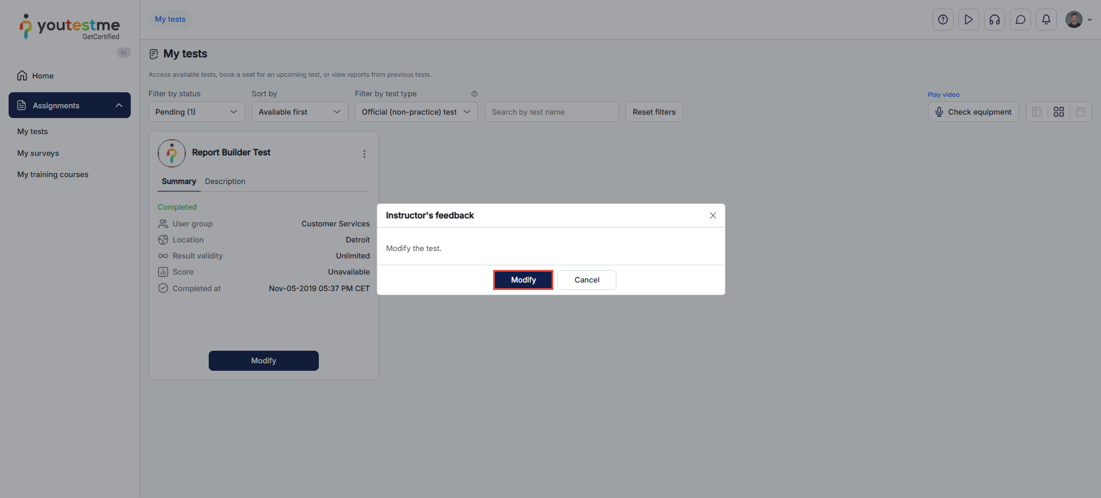Open Report Builder Test three-dot menu
The height and width of the screenshot is (498, 1101).
[364, 154]
